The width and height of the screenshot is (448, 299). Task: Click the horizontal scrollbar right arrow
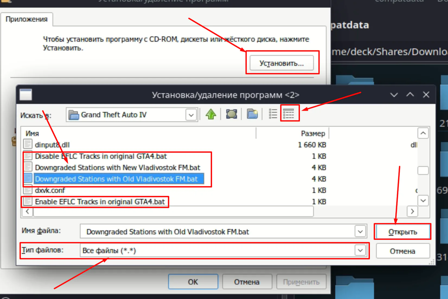coord(412,211)
